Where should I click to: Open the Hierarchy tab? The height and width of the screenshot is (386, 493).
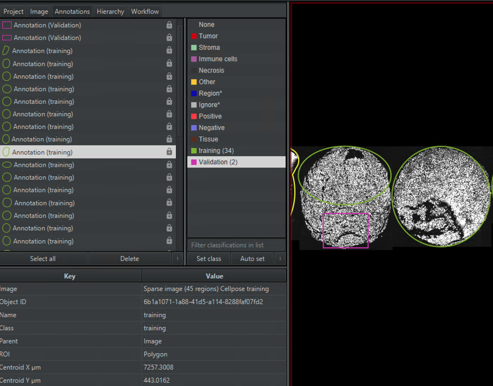point(110,11)
